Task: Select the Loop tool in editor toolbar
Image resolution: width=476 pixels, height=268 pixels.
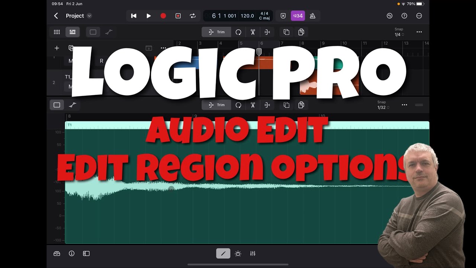Action: pyautogui.click(x=238, y=105)
